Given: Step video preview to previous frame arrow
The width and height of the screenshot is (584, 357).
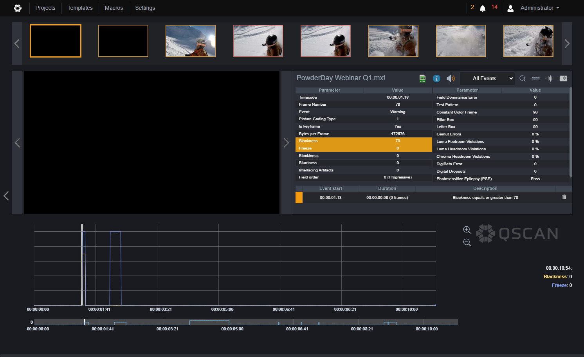Looking at the screenshot, I should [17, 142].
